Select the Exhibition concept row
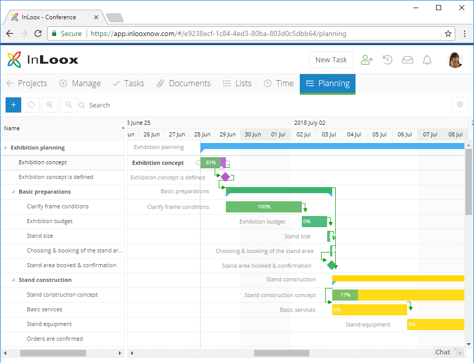 [63, 162]
